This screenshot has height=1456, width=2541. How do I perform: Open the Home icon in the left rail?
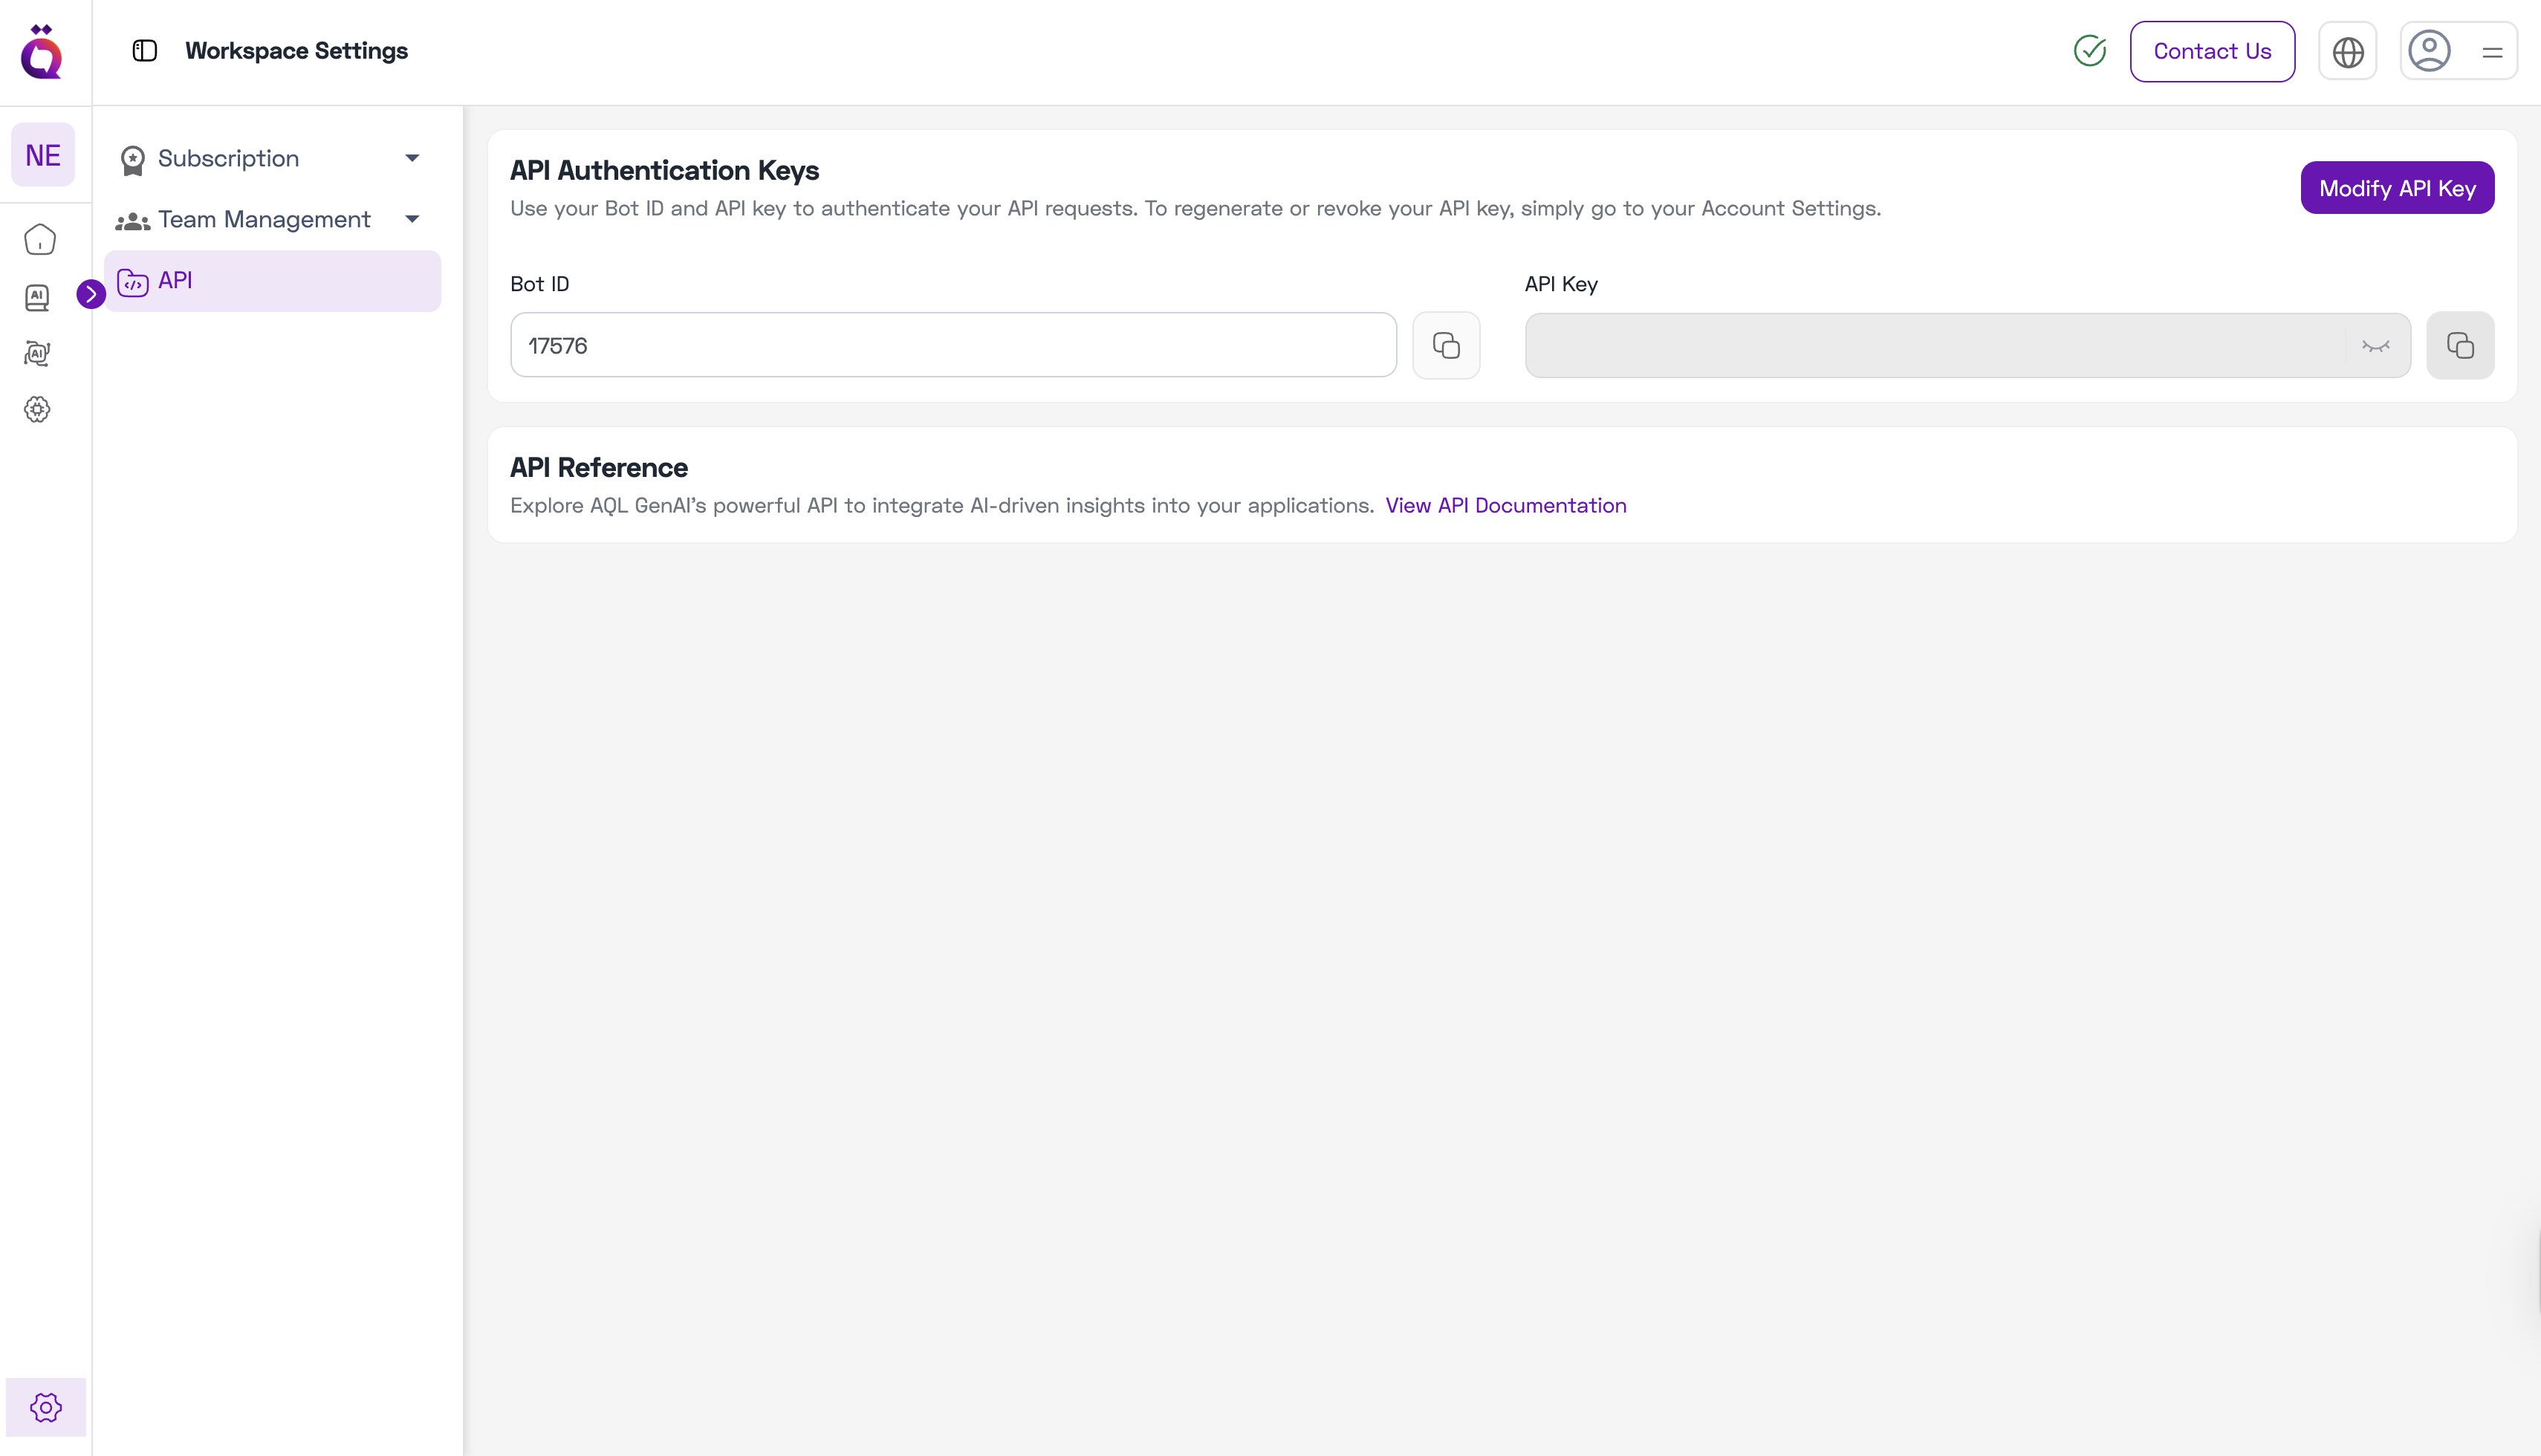(x=40, y=240)
